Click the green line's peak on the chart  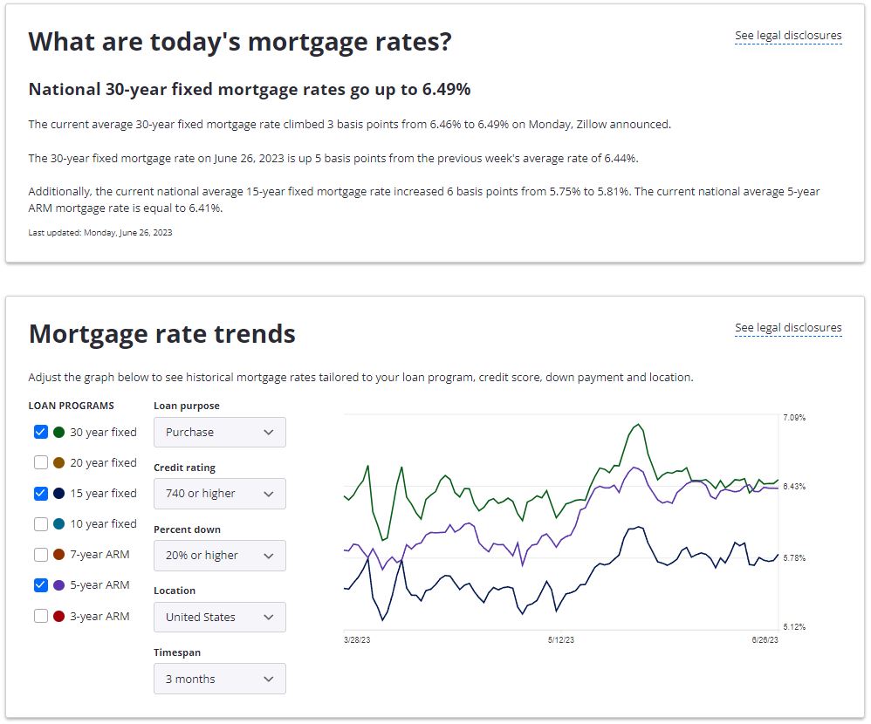(x=639, y=425)
